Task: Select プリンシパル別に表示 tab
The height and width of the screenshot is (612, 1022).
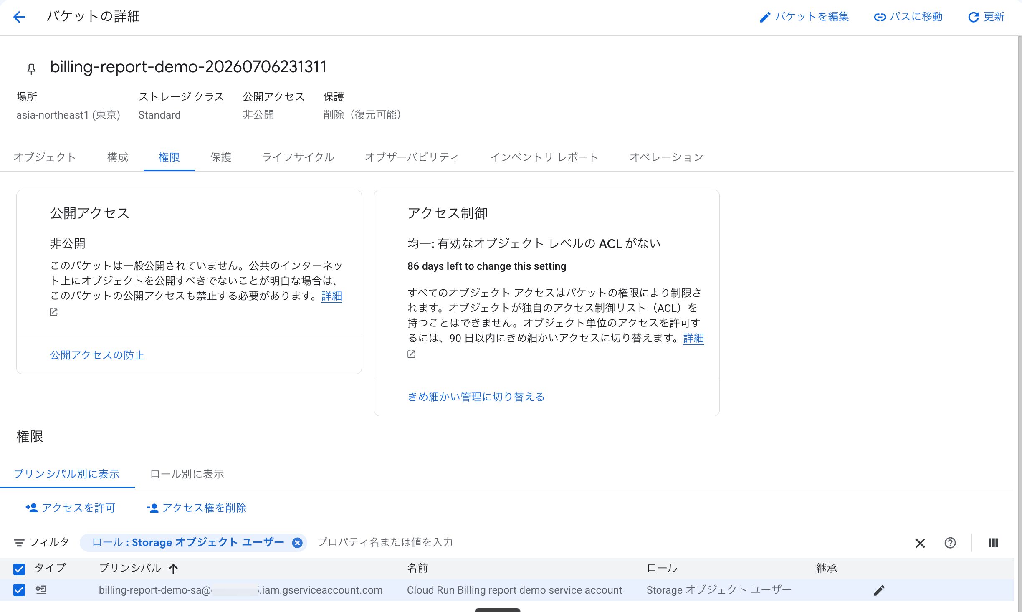Action: [x=67, y=474]
